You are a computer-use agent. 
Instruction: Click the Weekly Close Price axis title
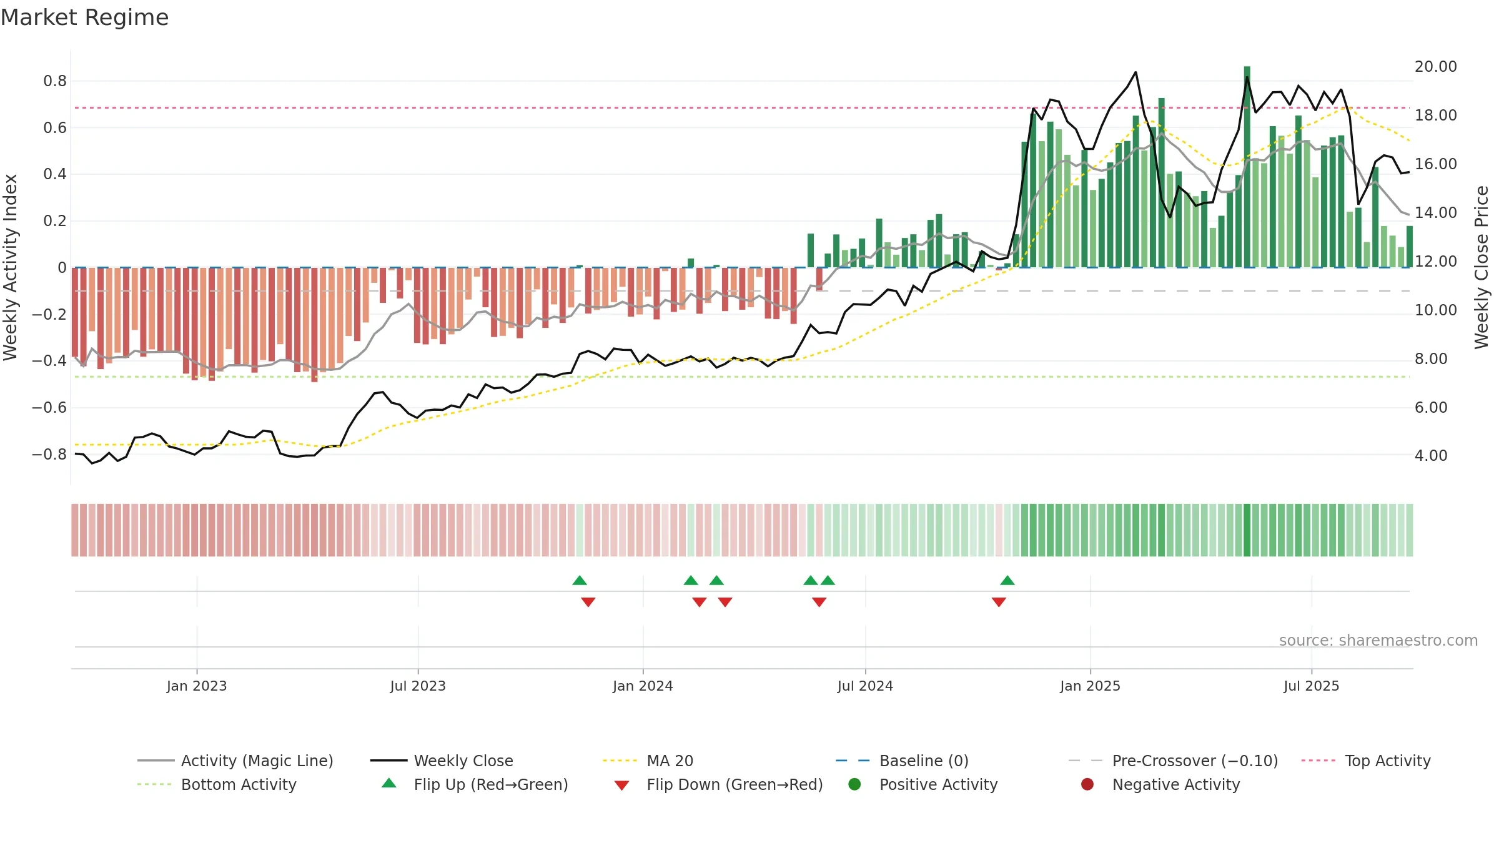click(x=1482, y=267)
